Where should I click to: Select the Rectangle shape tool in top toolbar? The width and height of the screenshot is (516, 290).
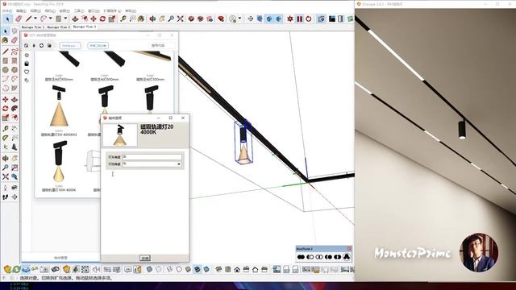click(59, 19)
